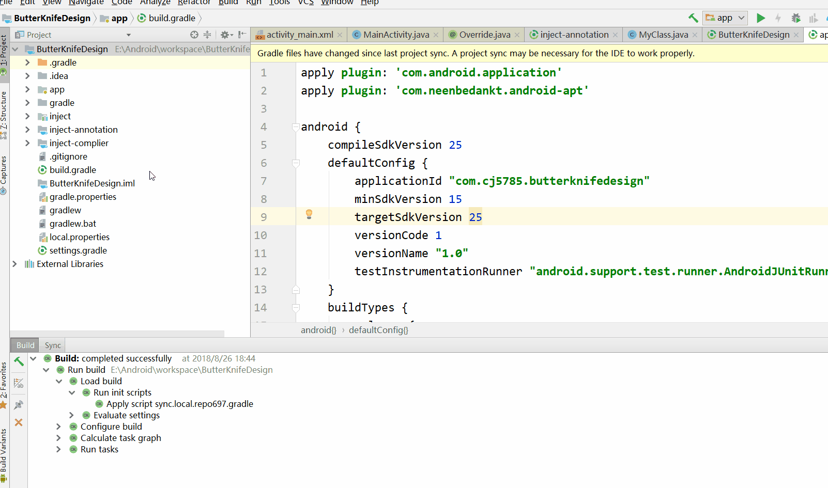Select ButterKnifeDesign.iml file

point(92,183)
